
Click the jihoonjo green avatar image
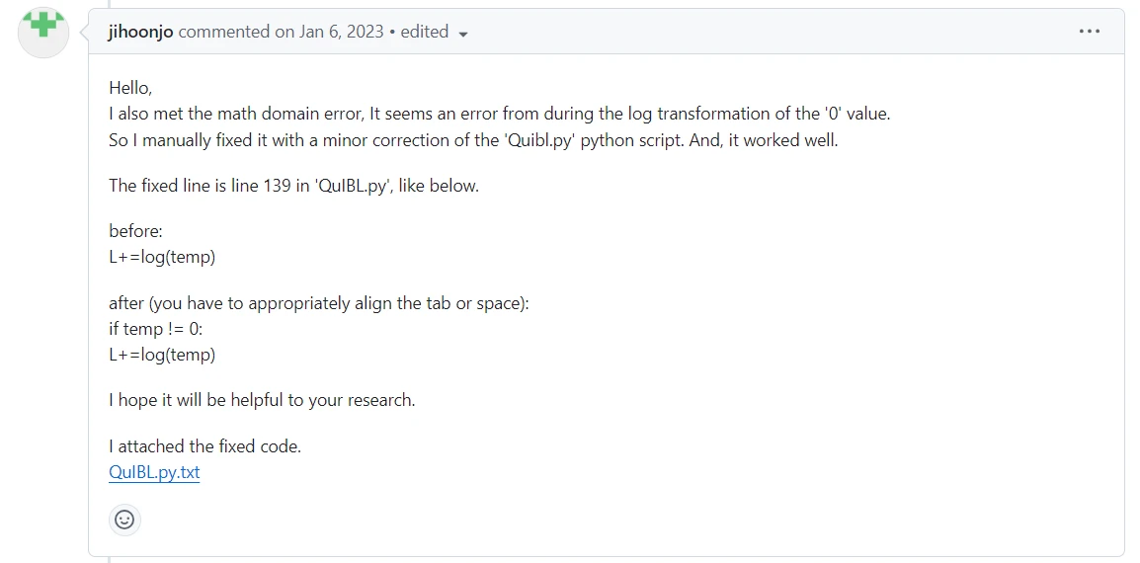click(43, 33)
